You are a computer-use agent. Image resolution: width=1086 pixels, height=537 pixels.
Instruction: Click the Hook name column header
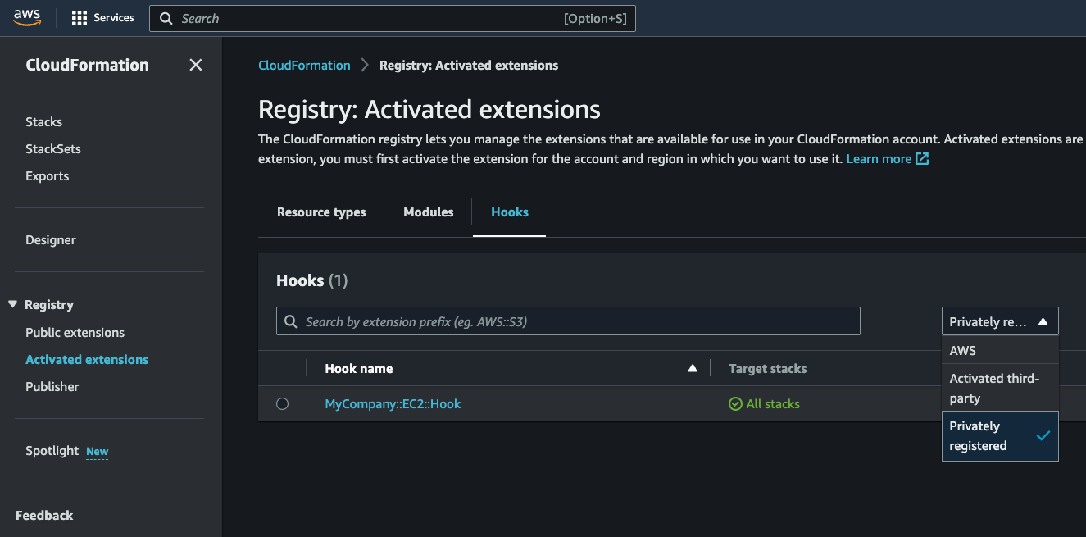coord(359,368)
